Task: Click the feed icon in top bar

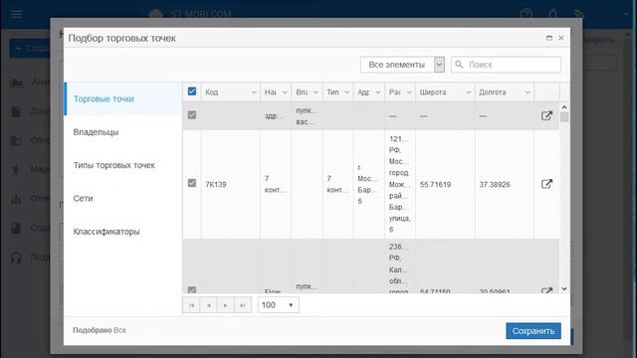Action: point(579,15)
